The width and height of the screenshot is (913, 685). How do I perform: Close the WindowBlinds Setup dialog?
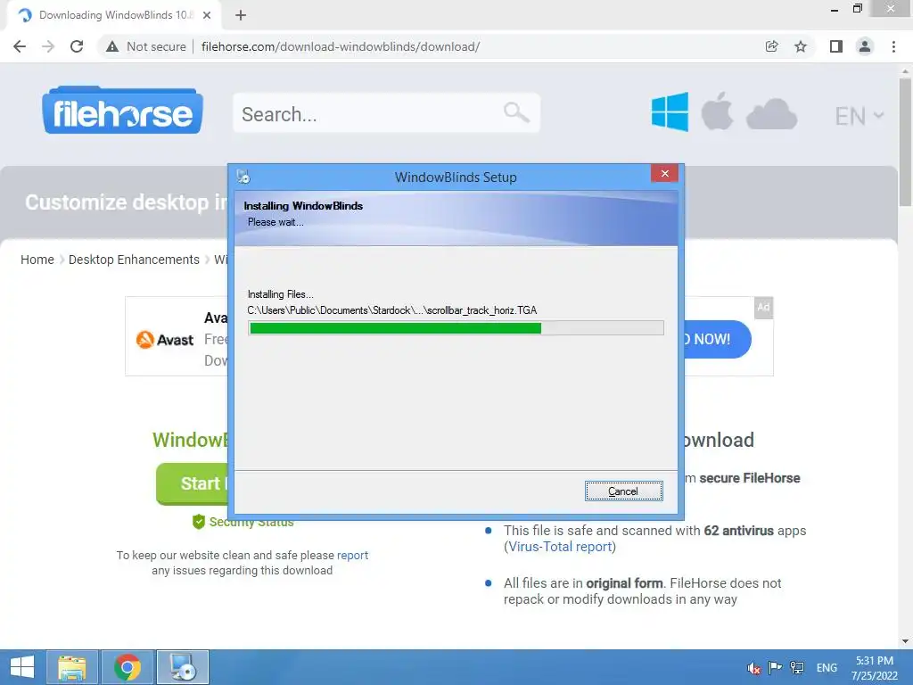click(664, 174)
